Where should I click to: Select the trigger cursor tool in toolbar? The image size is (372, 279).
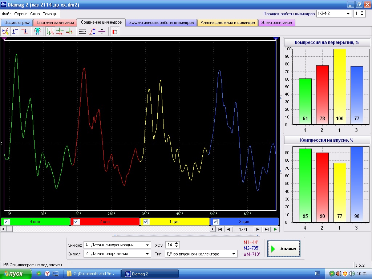(x=5, y=31)
